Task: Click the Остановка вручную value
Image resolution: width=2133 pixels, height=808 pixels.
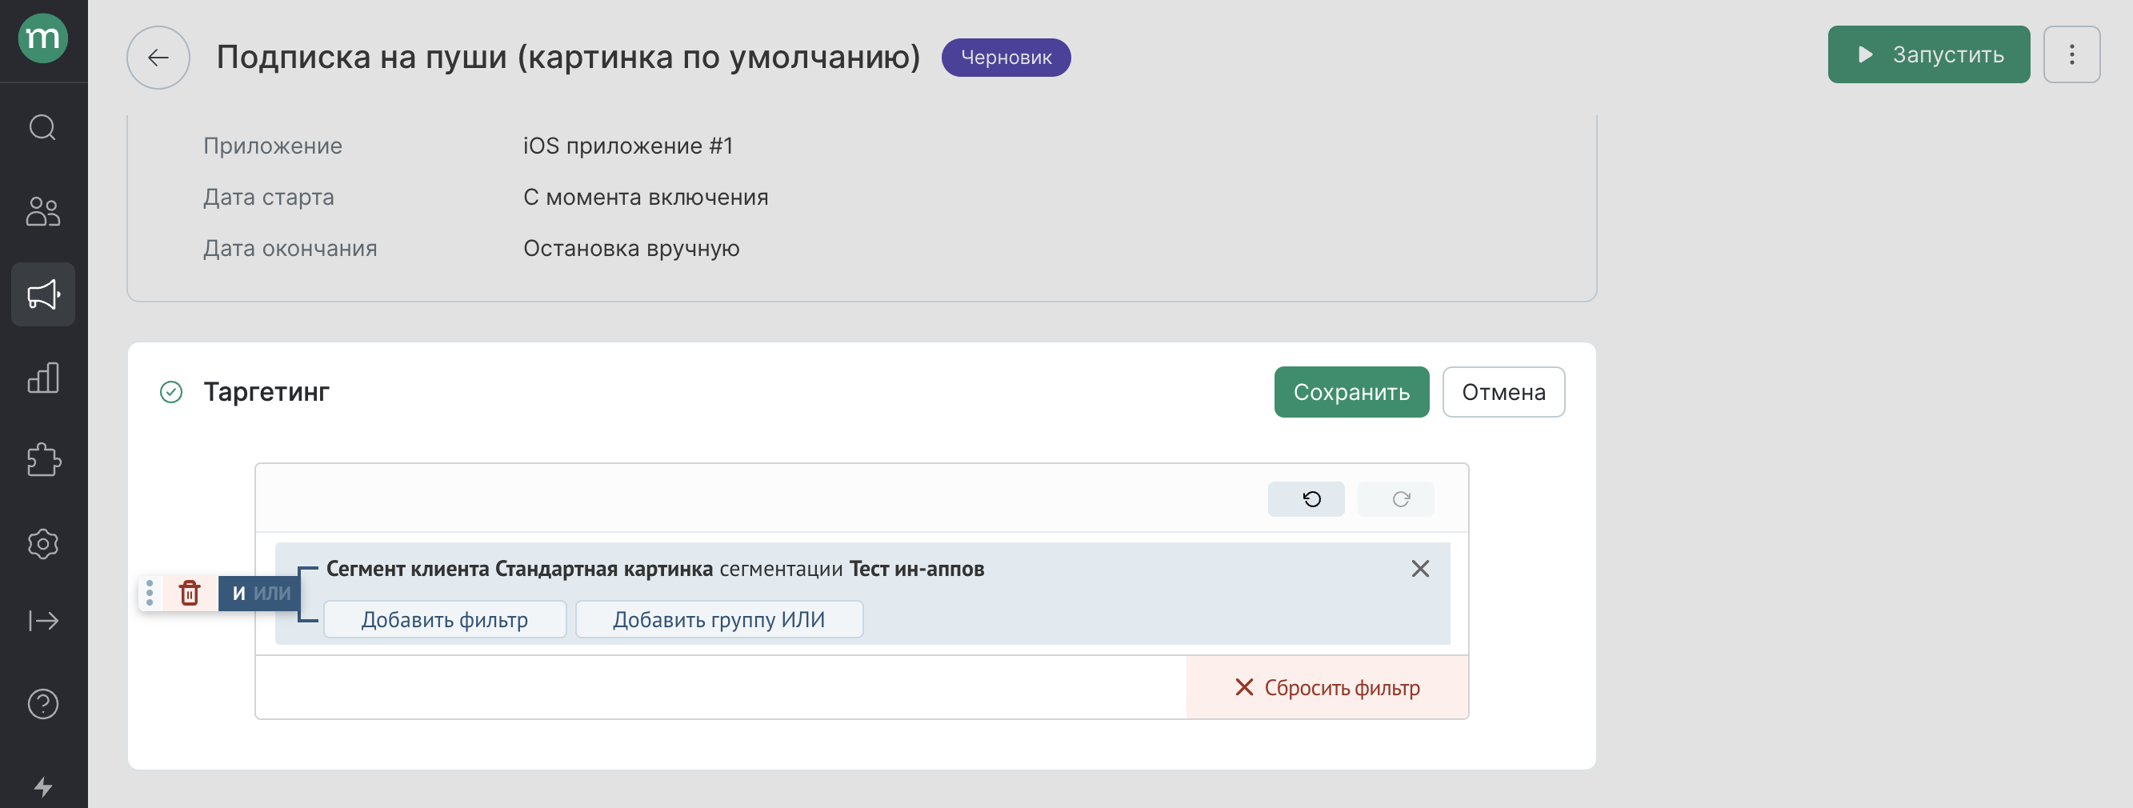Action: click(632, 248)
